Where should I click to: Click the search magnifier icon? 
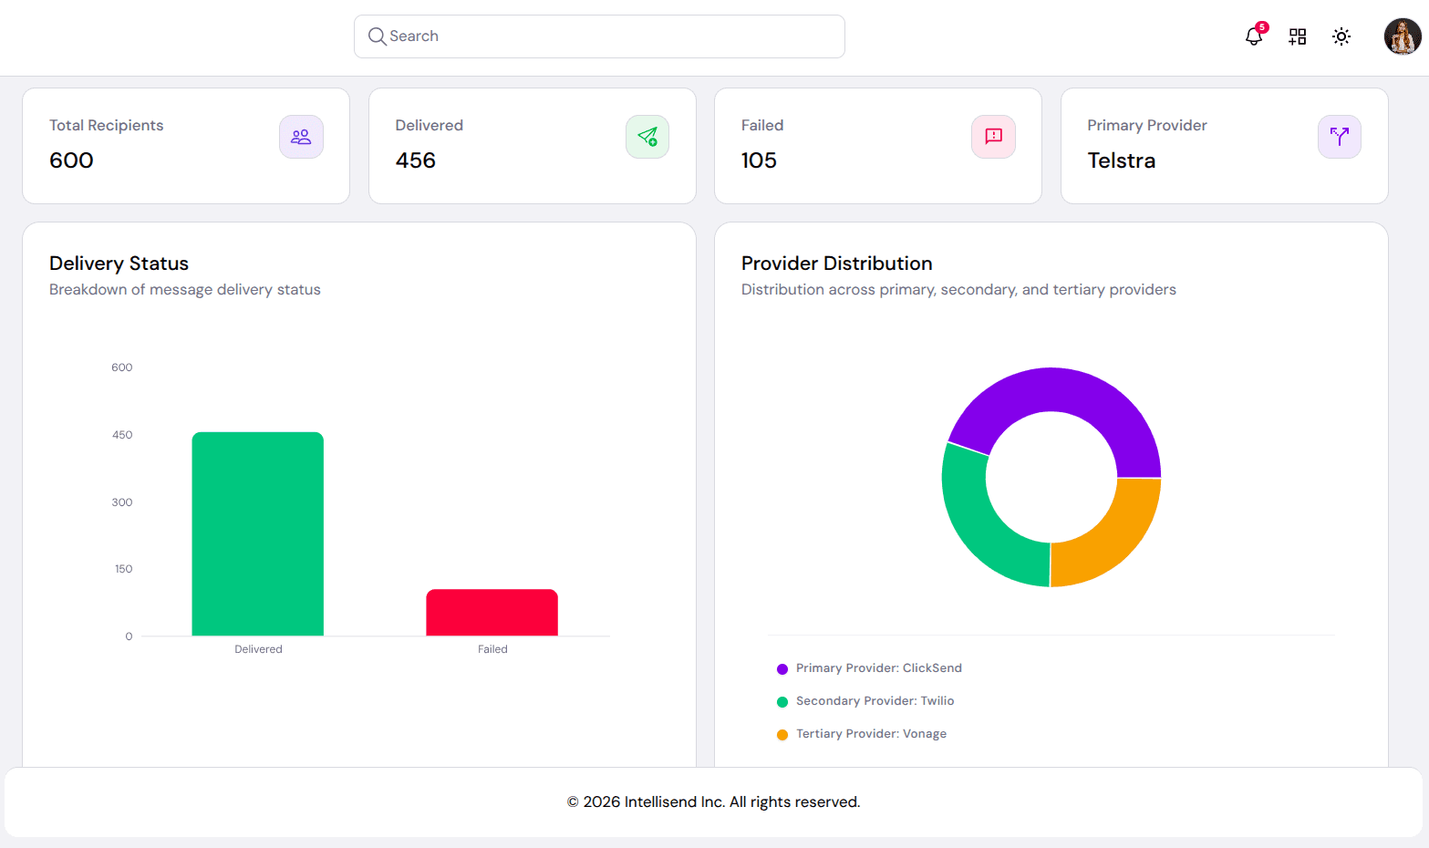377,36
